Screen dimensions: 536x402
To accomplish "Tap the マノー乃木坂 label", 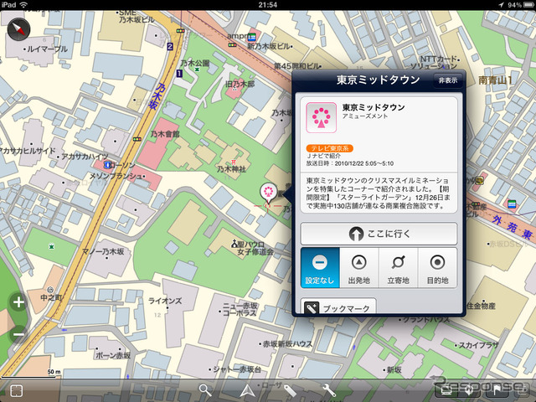I will pyautogui.click(x=103, y=251).
